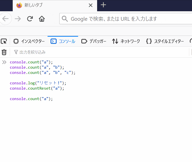Click the line console.count("a", "b");

click(37, 67)
